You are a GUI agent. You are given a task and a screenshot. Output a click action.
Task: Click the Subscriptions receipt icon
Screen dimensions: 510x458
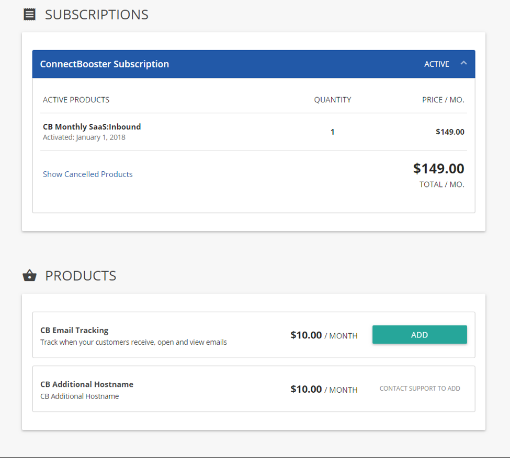30,15
